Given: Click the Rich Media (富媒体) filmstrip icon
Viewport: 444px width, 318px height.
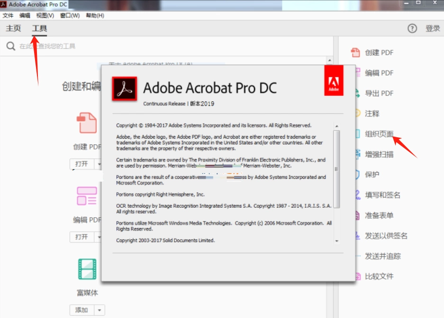Looking at the screenshot, I should point(87,269).
